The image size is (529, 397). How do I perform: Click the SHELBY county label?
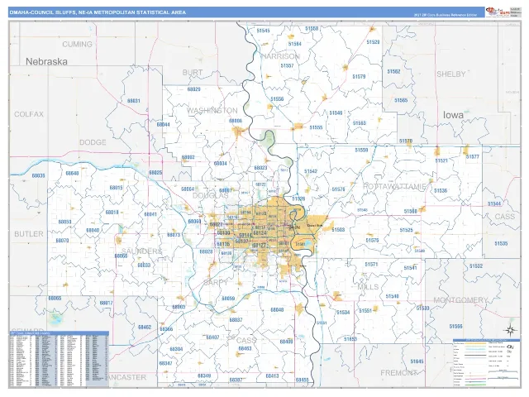coord(451,74)
